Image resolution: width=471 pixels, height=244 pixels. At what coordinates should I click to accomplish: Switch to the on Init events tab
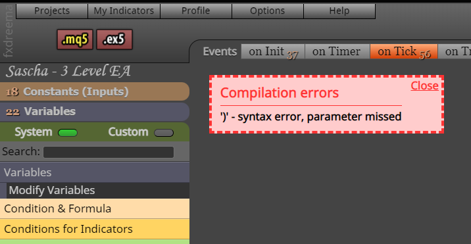pyautogui.click(x=273, y=51)
